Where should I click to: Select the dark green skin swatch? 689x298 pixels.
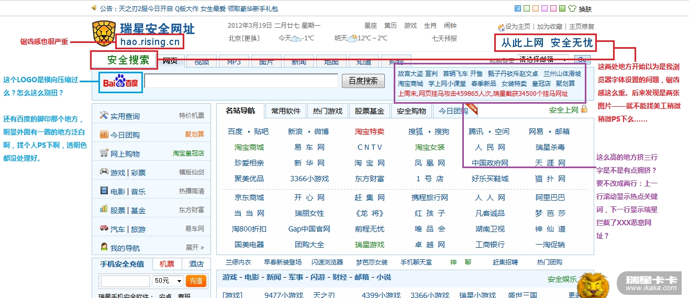pyautogui.click(x=562, y=8)
